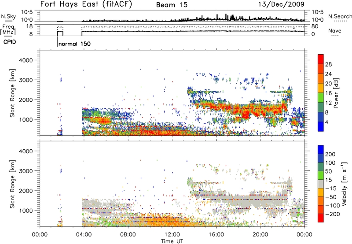Select the 'CPID' row label
The image size is (352, 244).
10,42
